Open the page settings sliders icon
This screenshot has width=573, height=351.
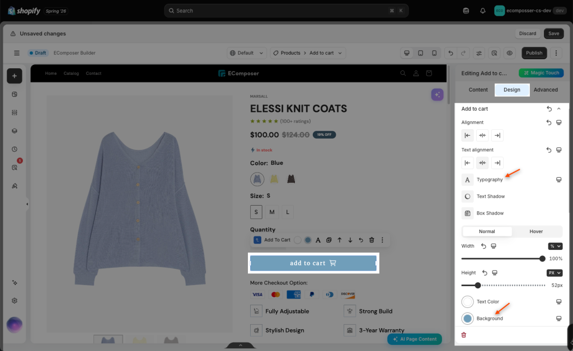pos(479,53)
